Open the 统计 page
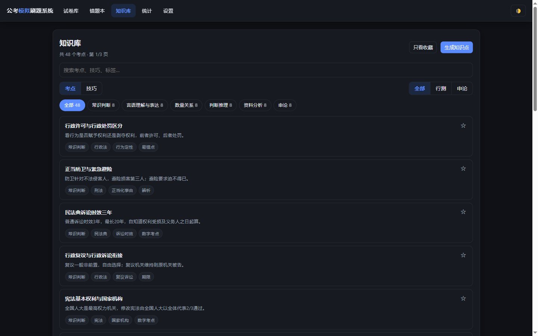Viewport: 538px width, 336px height. pyautogui.click(x=147, y=11)
